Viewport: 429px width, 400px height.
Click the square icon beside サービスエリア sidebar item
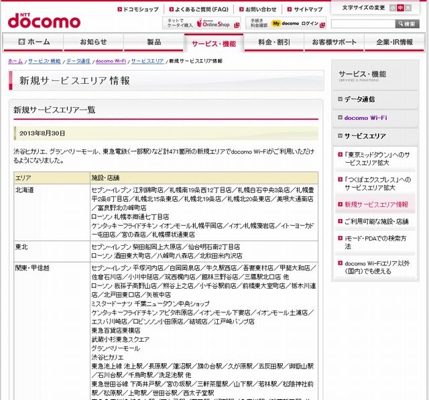tap(340, 135)
